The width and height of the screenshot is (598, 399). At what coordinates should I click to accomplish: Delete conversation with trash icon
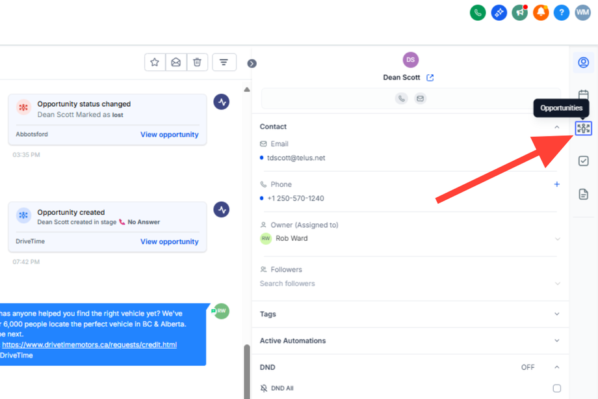point(197,62)
